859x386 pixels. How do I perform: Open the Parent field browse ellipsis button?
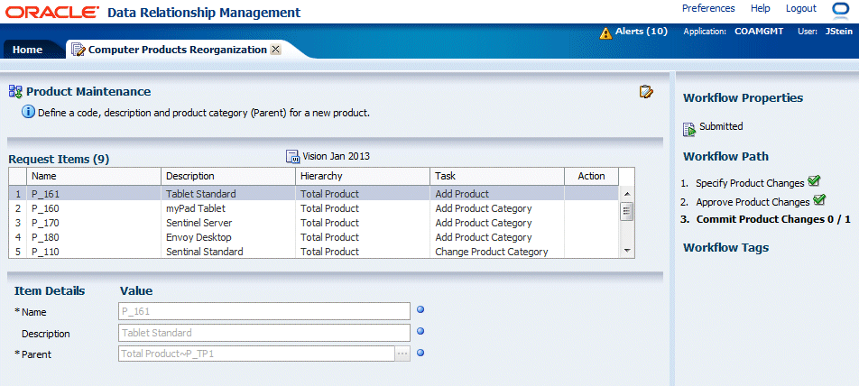click(402, 354)
